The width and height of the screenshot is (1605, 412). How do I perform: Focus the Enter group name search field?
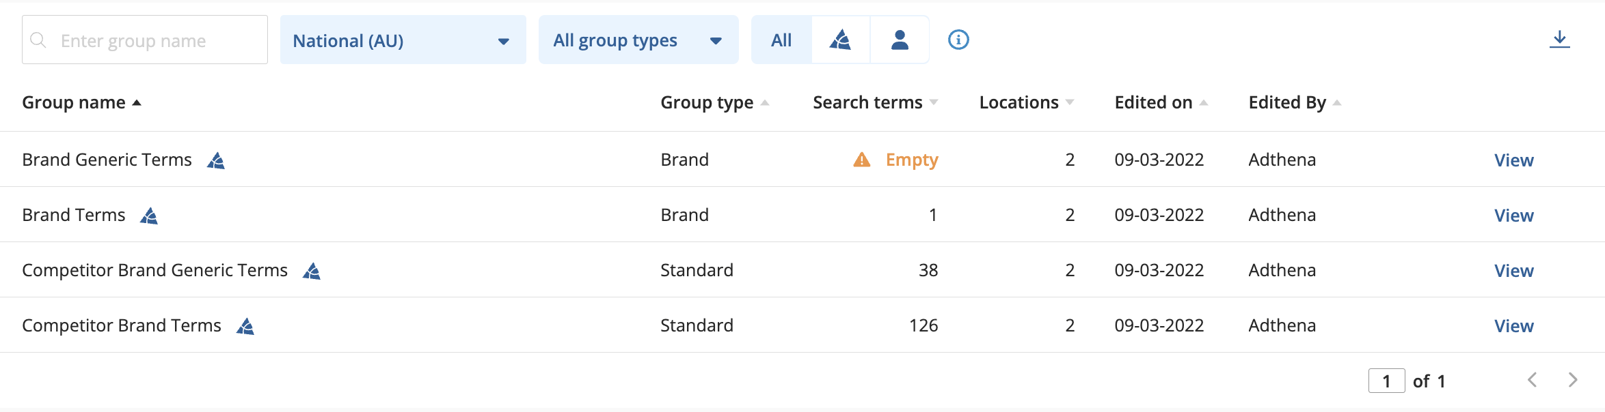(x=145, y=40)
